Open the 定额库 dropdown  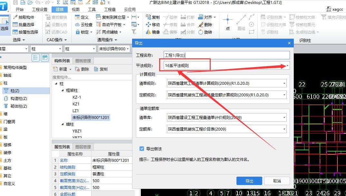[284, 129]
